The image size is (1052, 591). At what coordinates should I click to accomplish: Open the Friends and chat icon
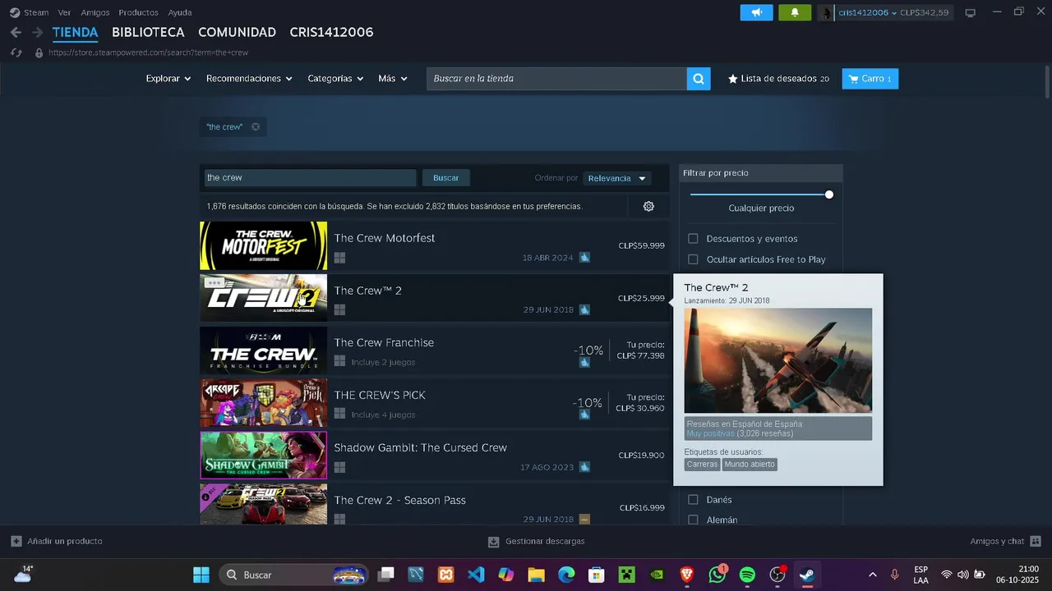tap(1036, 541)
